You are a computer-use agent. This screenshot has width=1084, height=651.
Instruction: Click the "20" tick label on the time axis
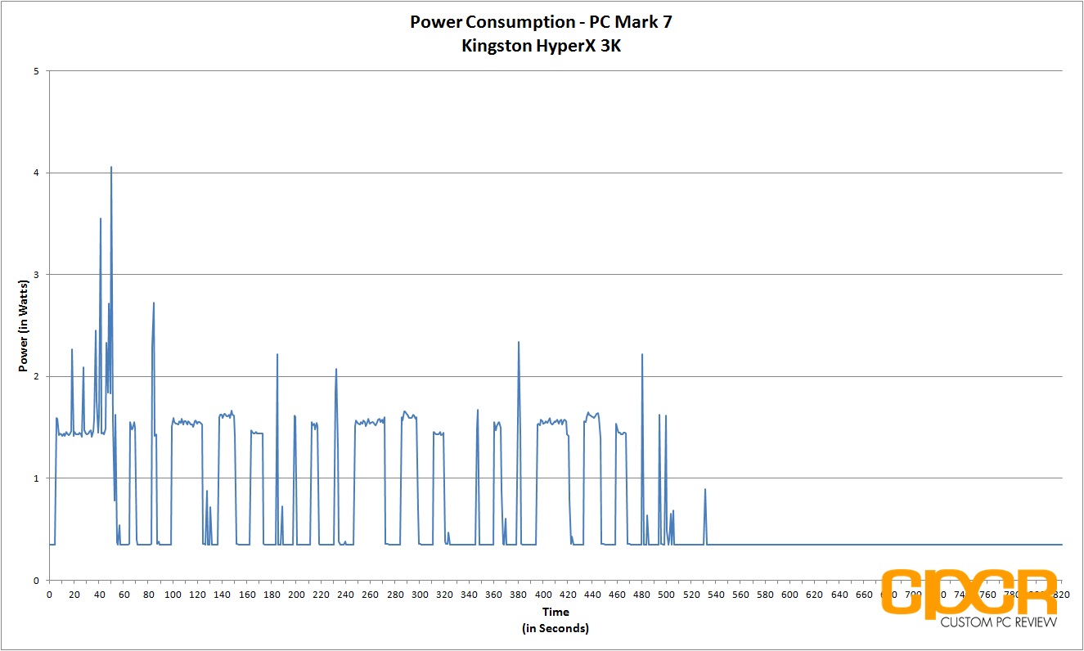(x=74, y=595)
